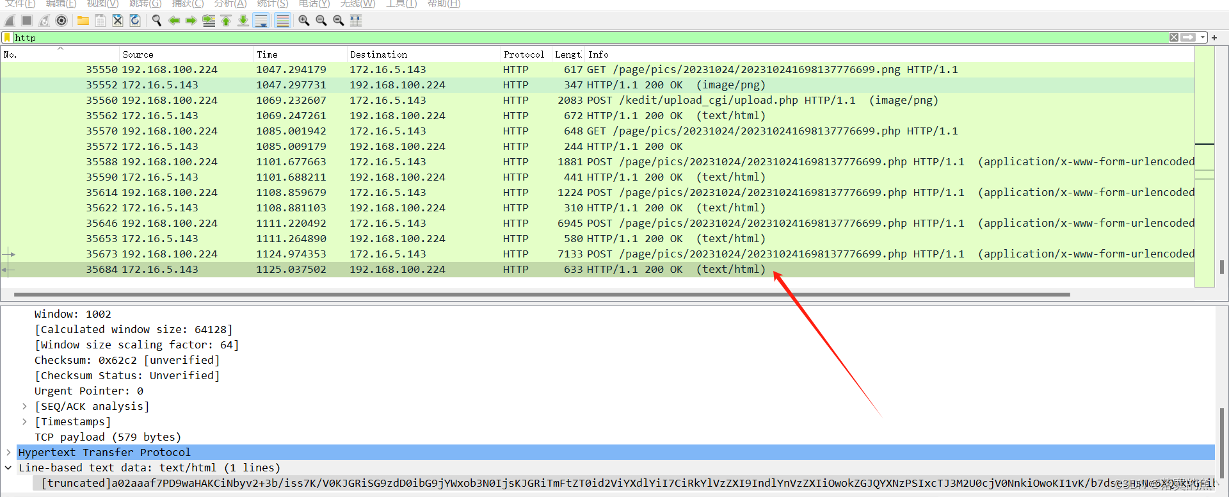Select packet 35684 HTTP 200 OK response
Screen dimensions: 1229x497
(597, 269)
